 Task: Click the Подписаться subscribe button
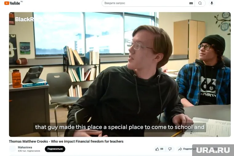click(x=55, y=149)
